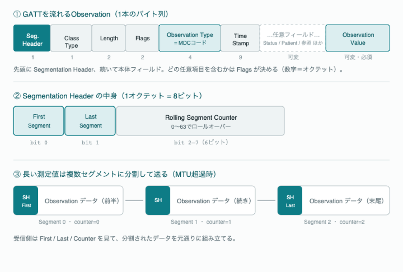Click the SH First header square
Screen dimensions: 403x272
(26, 200)
